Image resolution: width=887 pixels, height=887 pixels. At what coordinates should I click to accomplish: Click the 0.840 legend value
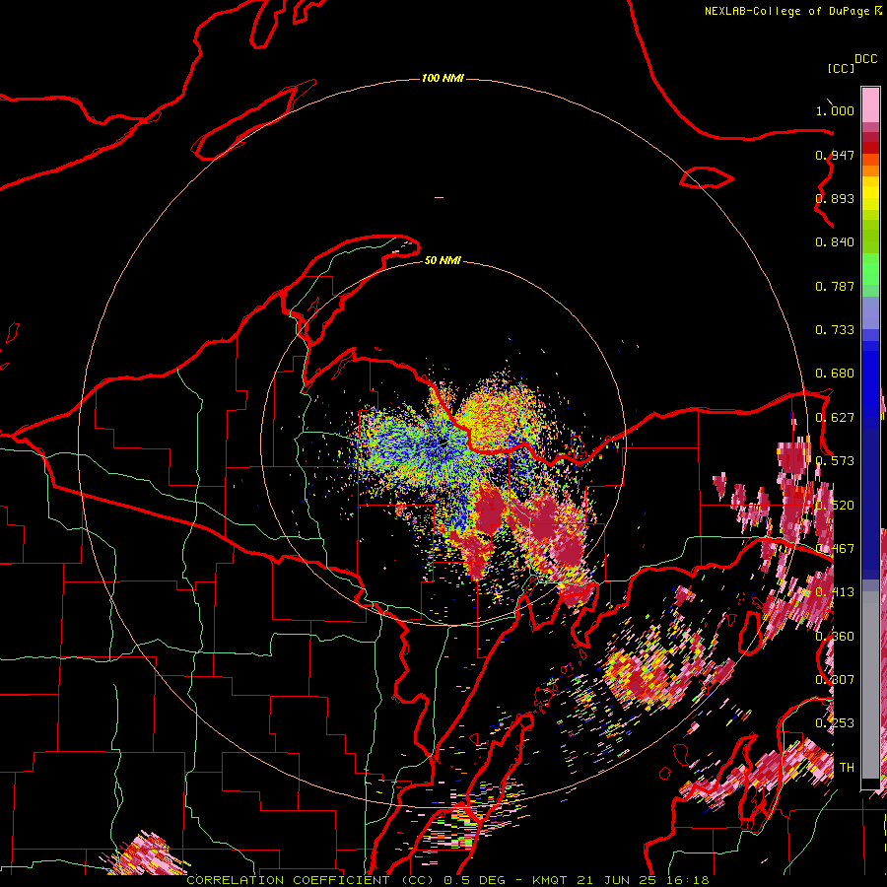835,242
